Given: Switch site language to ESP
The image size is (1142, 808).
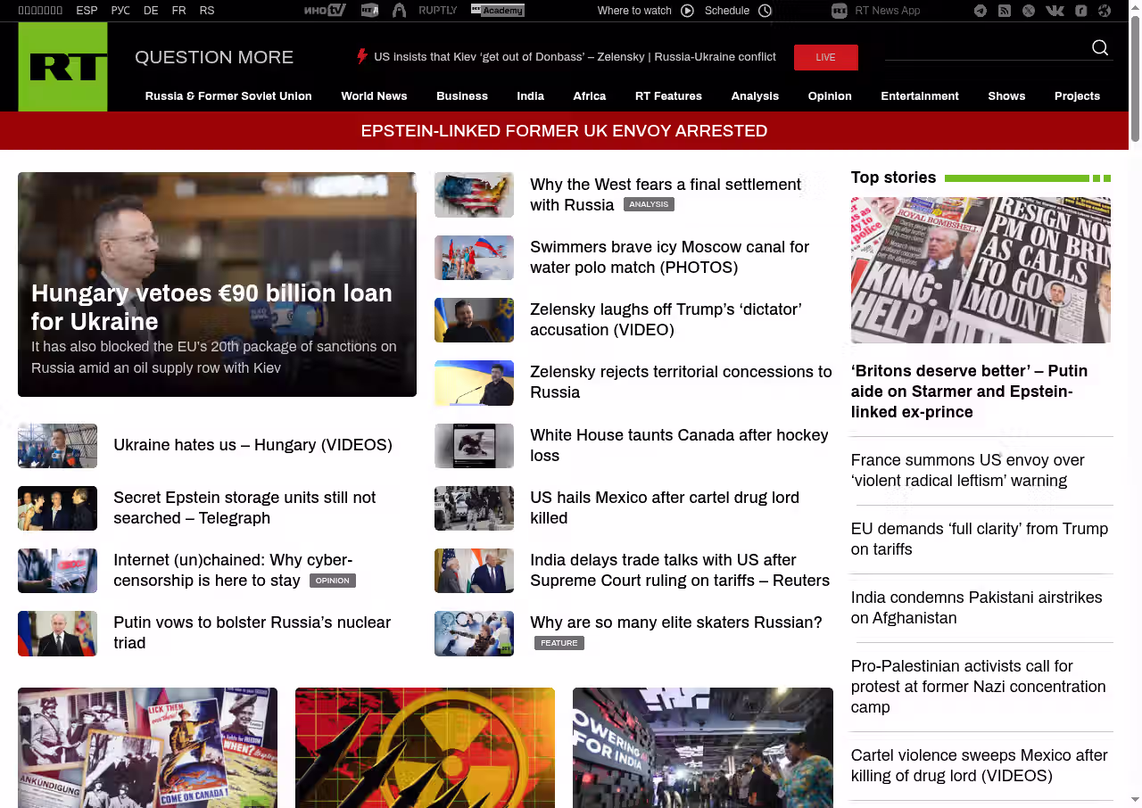Looking at the screenshot, I should tap(87, 11).
